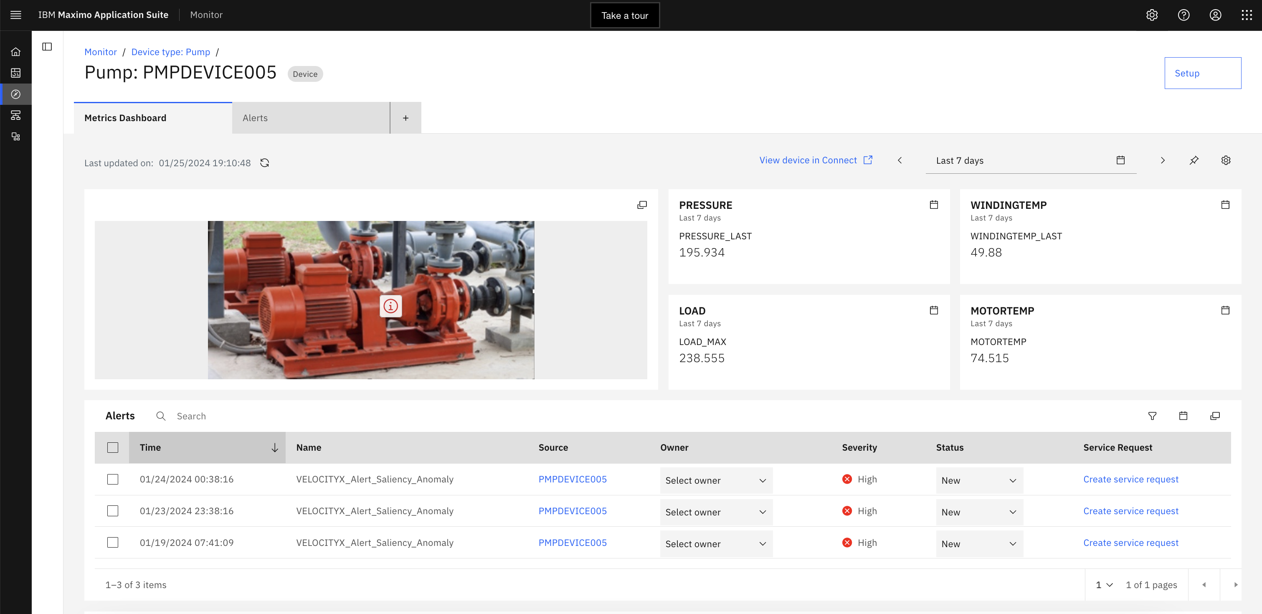Click the filter icon in Alerts toolbar
The image size is (1262, 614).
point(1153,416)
